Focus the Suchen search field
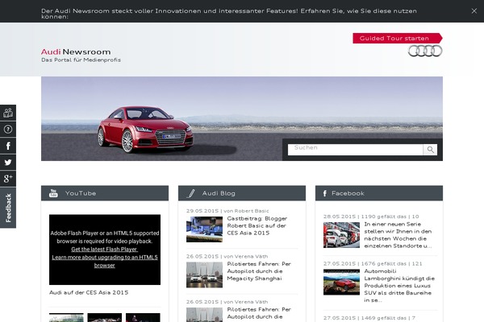 [355, 150]
